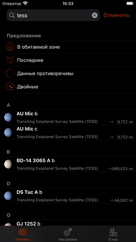The height and width of the screenshot is (242, 136).
Task: Switch to the О нас tab
Action: tap(113, 234)
